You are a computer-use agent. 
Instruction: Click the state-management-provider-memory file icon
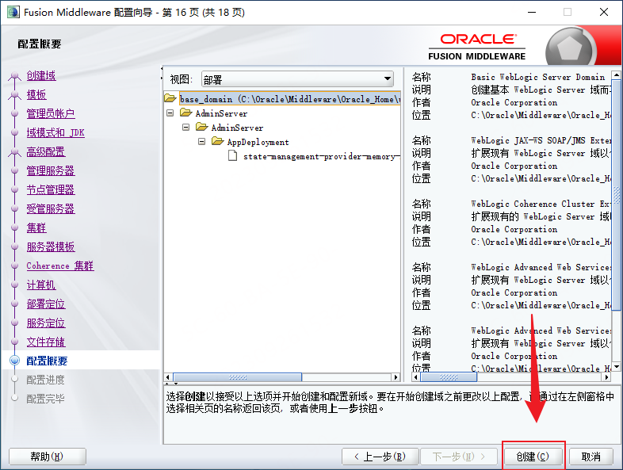point(233,155)
